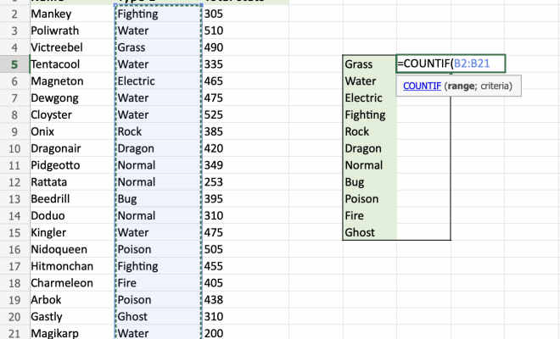The image size is (560, 339).
Task: Select row 10 header
Action: (x=14, y=148)
